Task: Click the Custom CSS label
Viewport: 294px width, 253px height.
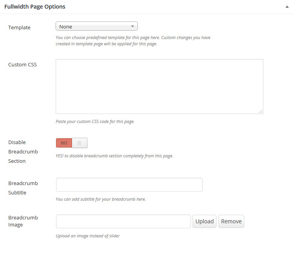Action: (22, 65)
